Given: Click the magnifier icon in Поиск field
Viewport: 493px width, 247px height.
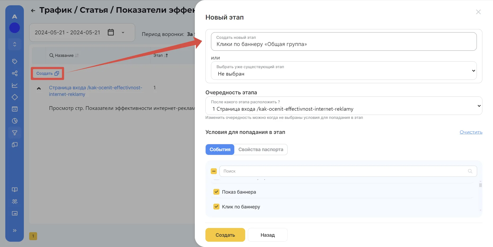Looking at the screenshot, I should [x=470, y=171].
